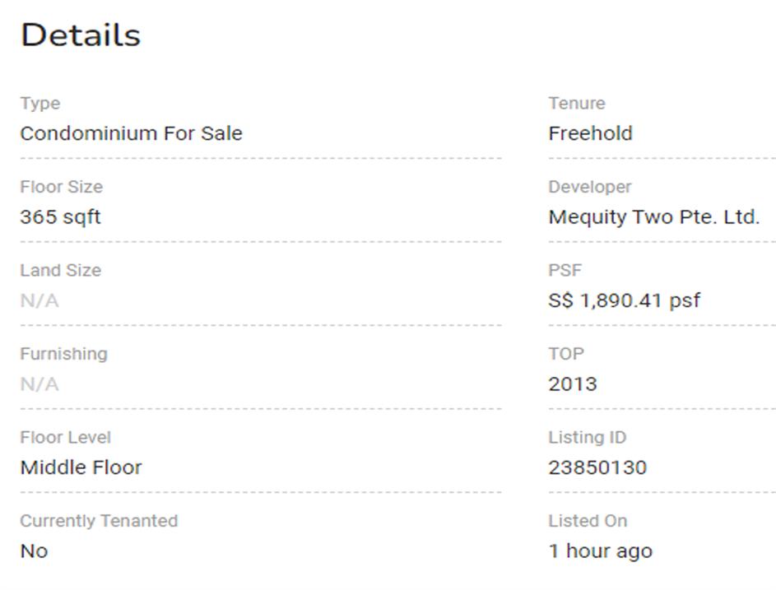Click the Tenure label
Viewport: 776px width, 590px height.
point(576,103)
